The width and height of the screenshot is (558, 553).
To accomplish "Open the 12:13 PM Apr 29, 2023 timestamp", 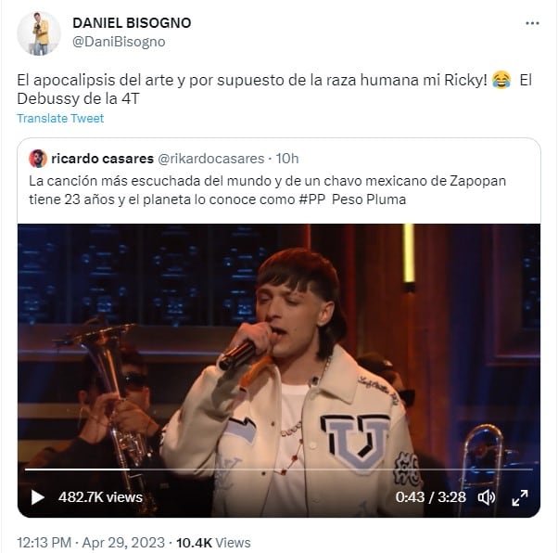I will click(91, 543).
